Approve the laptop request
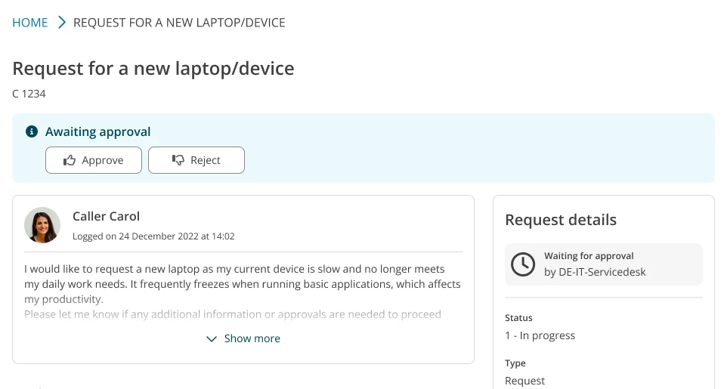Screen dimensions: 724x389 click(94, 160)
